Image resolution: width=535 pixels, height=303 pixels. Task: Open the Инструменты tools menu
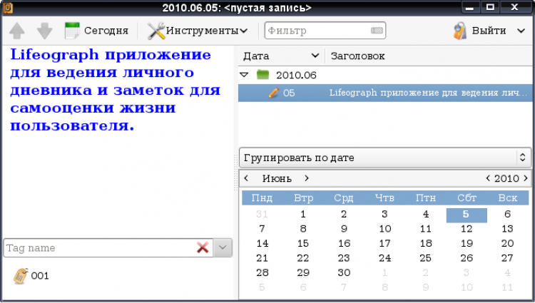click(198, 31)
